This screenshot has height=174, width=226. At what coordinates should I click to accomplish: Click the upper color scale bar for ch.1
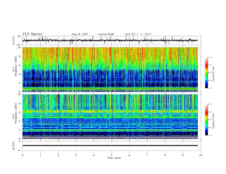[207, 73]
